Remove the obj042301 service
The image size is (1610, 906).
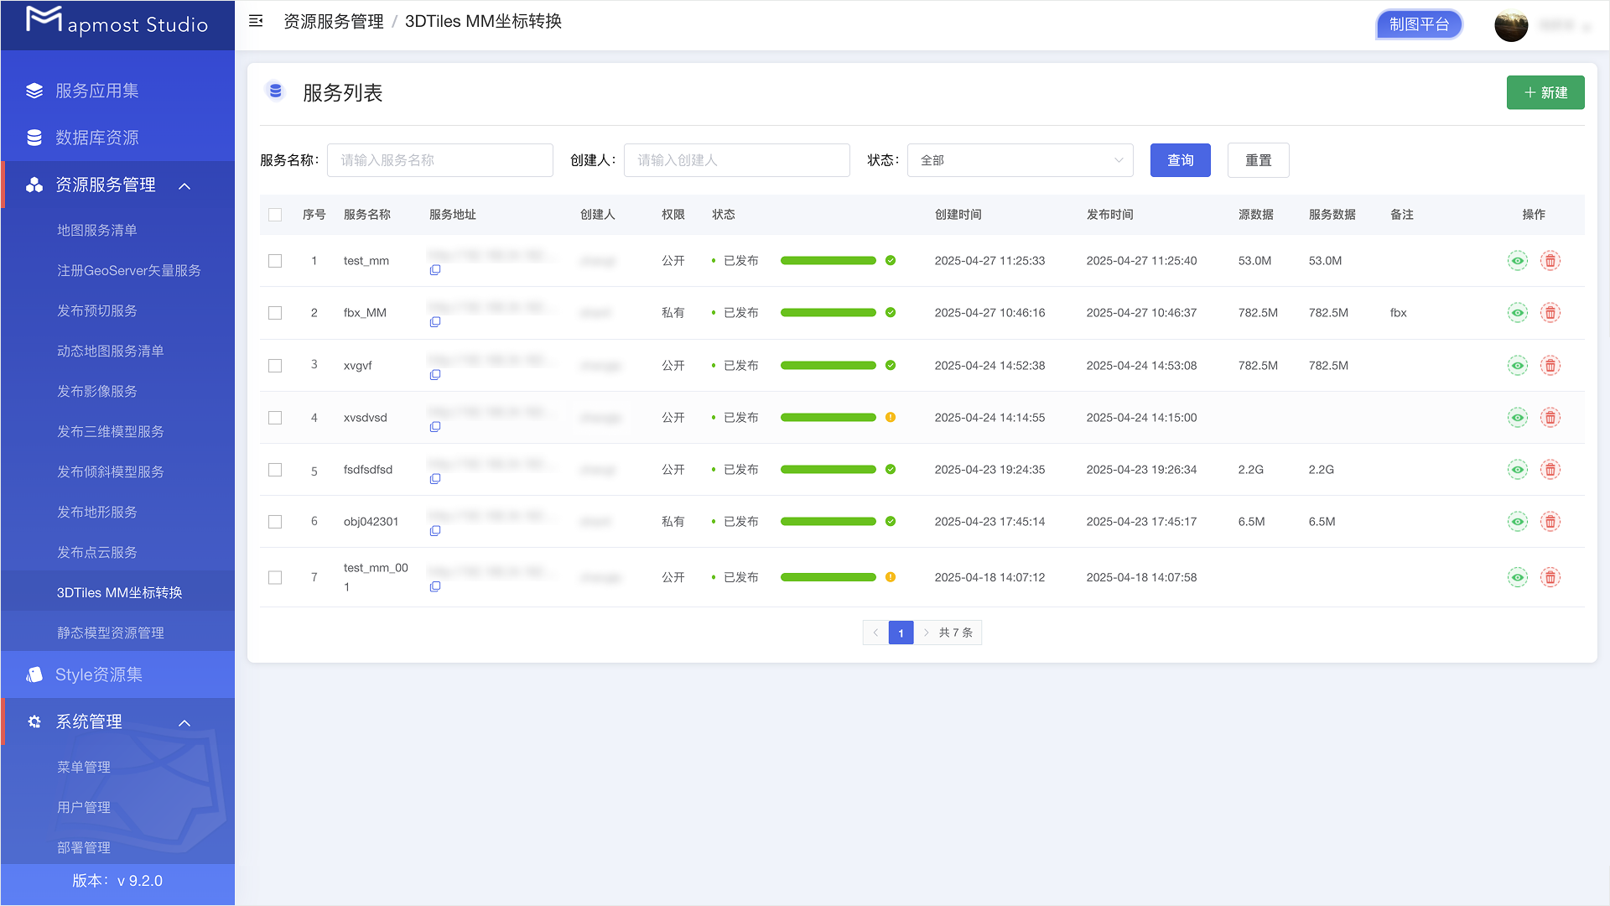(1550, 522)
